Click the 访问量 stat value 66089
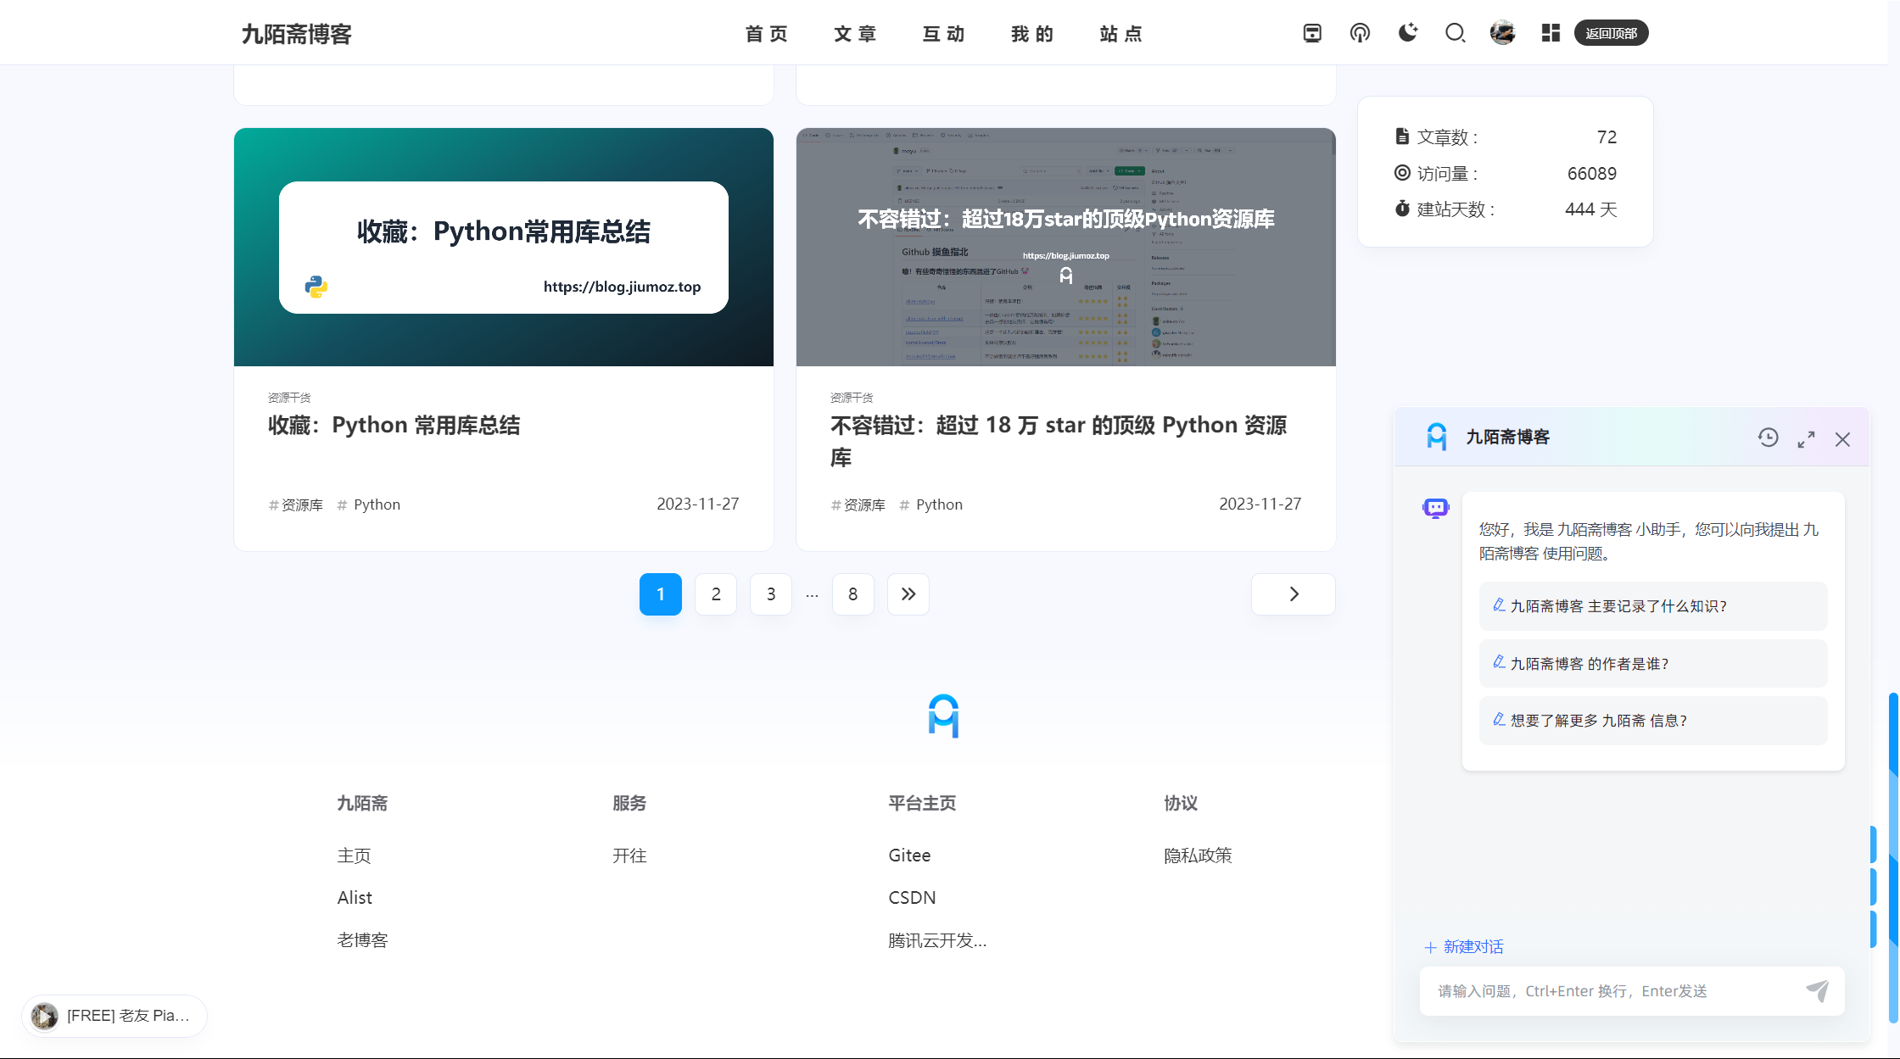1900x1059 pixels. [x=1591, y=174]
